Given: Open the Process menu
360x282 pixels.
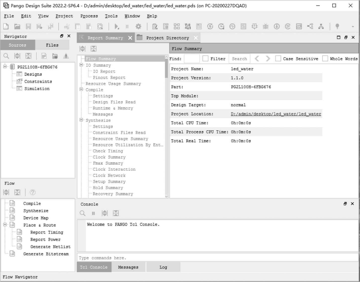Looking at the screenshot, I should (x=89, y=16).
